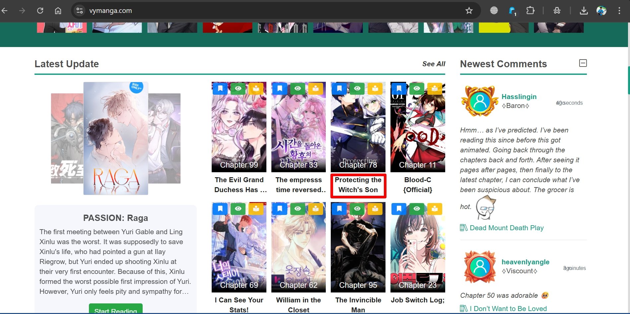The image size is (630, 314).
Task: Bookmark The empresss time reversed manga
Action: click(x=280, y=88)
